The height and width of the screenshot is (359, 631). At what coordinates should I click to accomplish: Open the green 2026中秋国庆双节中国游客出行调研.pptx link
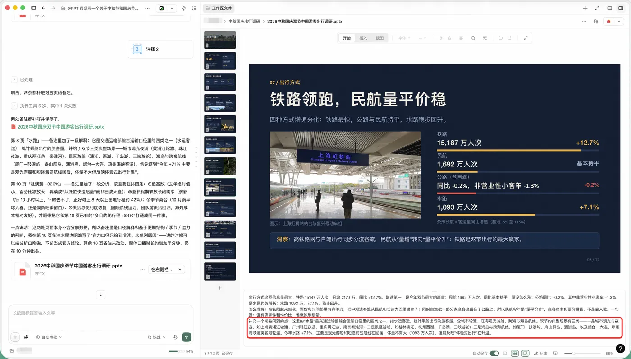60,127
